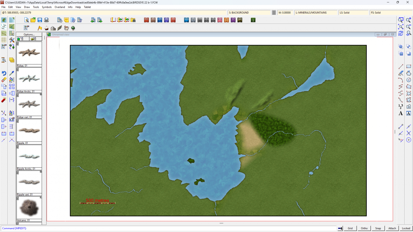Open the LS: Solid line style selector
The width and height of the screenshot is (413, 232).
tap(353, 13)
